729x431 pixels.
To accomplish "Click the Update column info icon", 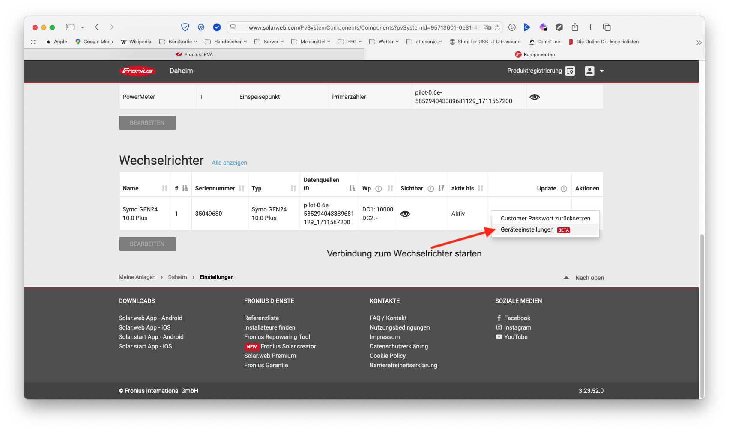I will point(564,189).
